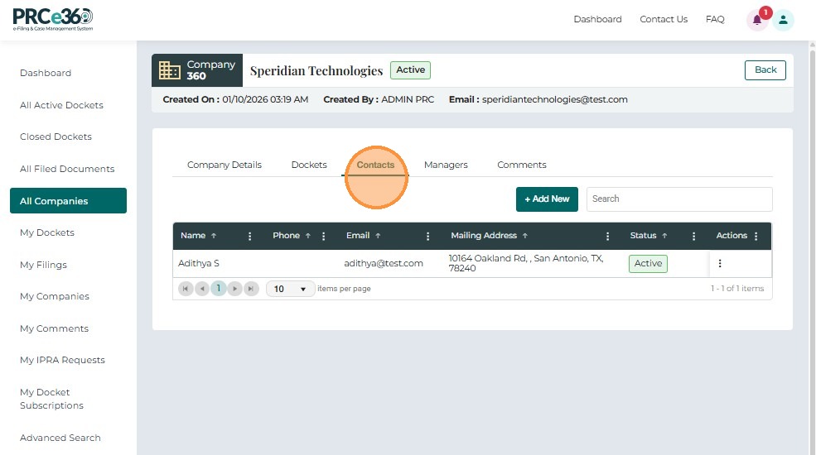Open row actions menu for Adithya S

720,263
